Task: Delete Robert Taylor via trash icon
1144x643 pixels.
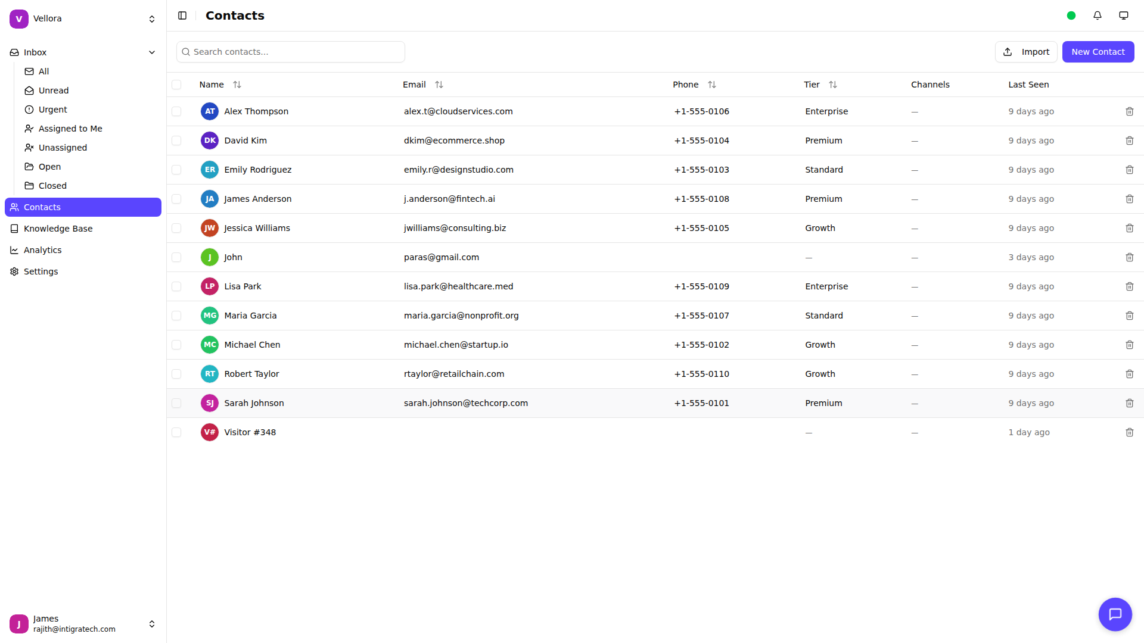Action: (x=1130, y=374)
